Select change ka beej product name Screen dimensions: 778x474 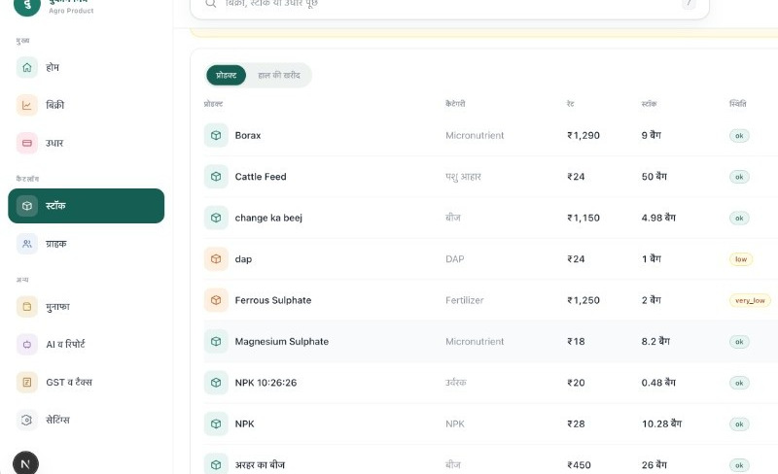[x=268, y=218]
